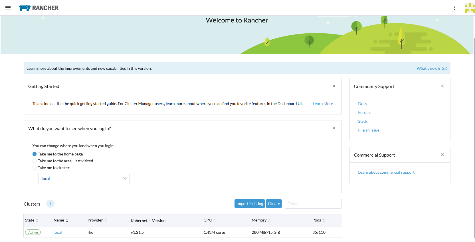Close the Commercial Support panel
Viewport: 475px width, 242px height.
pyautogui.click(x=442, y=155)
